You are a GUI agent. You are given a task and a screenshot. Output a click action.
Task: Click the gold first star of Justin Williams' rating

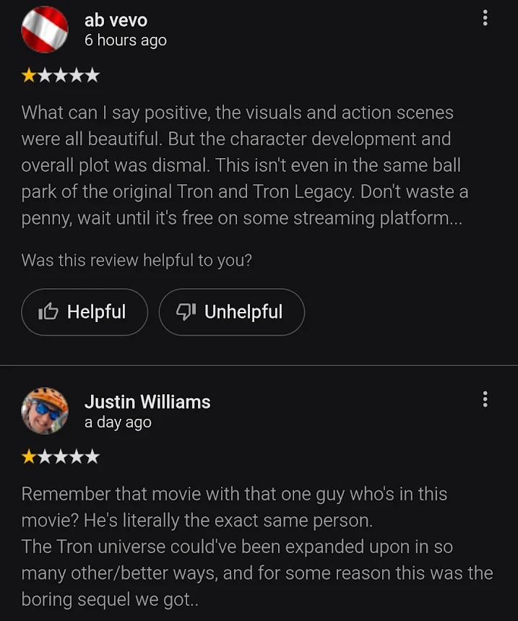pos(28,456)
